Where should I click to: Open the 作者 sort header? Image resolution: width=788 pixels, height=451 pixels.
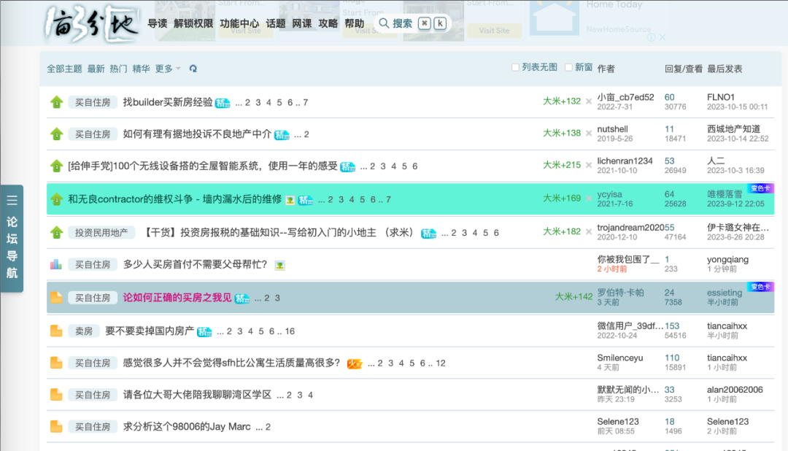(x=606, y=69)
